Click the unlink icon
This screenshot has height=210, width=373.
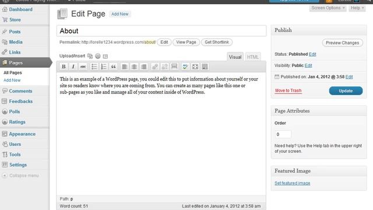click(164, 66)
